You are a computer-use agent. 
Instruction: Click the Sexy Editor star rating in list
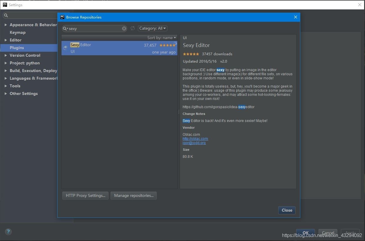click(167, 45)
